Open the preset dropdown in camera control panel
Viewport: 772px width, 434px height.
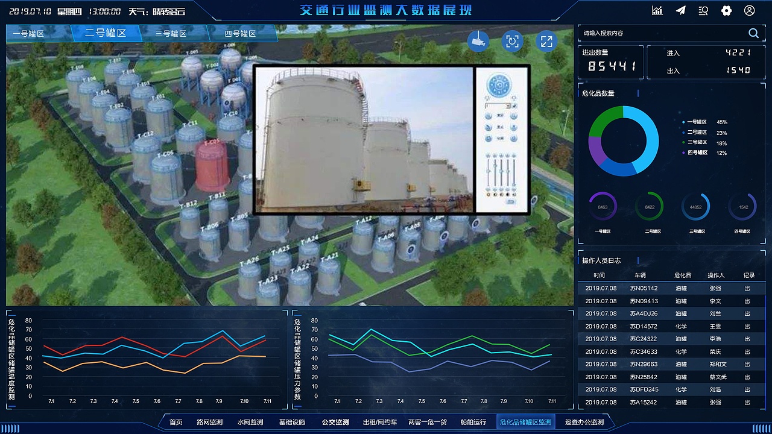(x=498, y=105)
